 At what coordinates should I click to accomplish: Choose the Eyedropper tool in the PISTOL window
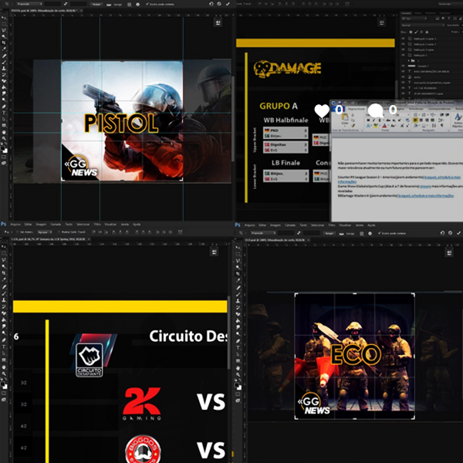click(4, 49)
